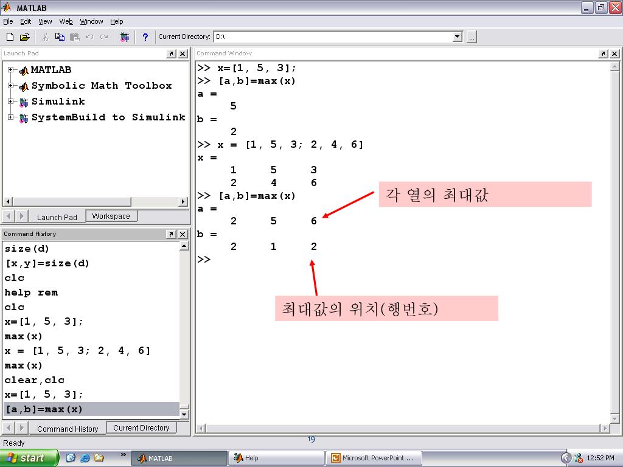The image size is (623, 467).
Task: Click Launch Pad horizontal scrollbar left arrow
Action: coord(9,202)
